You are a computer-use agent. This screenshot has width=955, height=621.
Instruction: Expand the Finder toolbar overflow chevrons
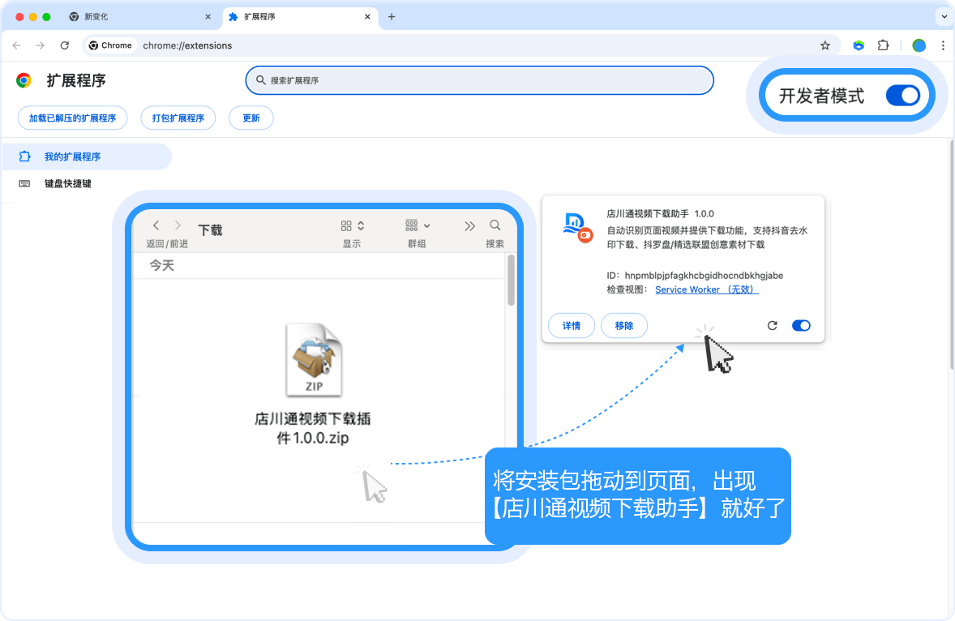pos(469,226)
